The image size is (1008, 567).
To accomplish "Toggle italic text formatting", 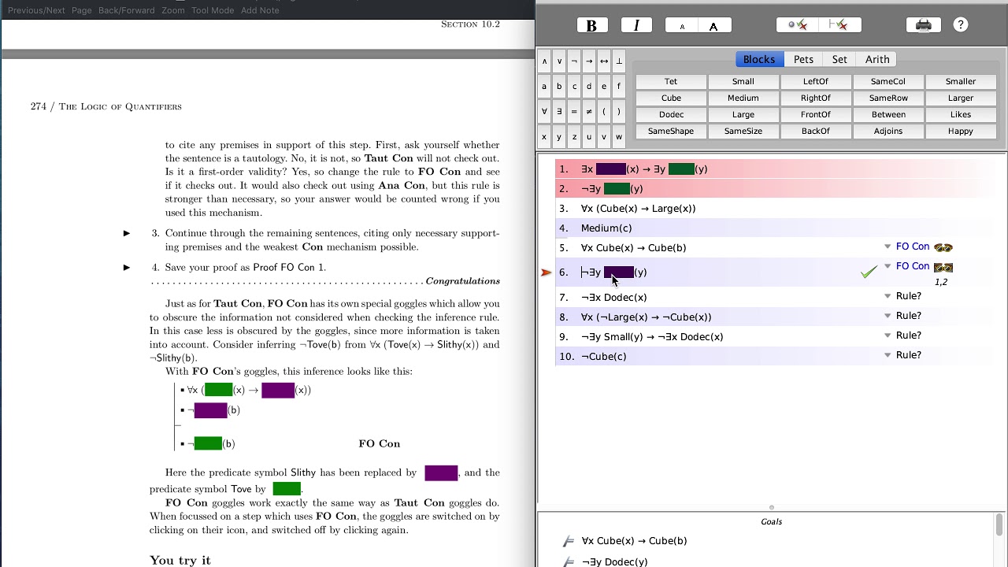I will (636, 25).
